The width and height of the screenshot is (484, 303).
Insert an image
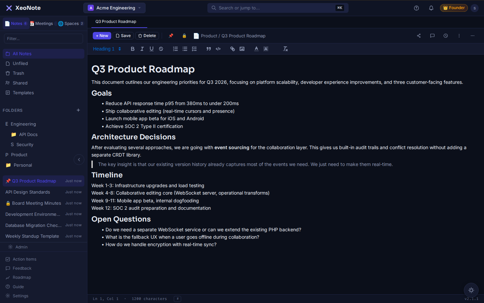pyautogui.click(x=242, y=49)
